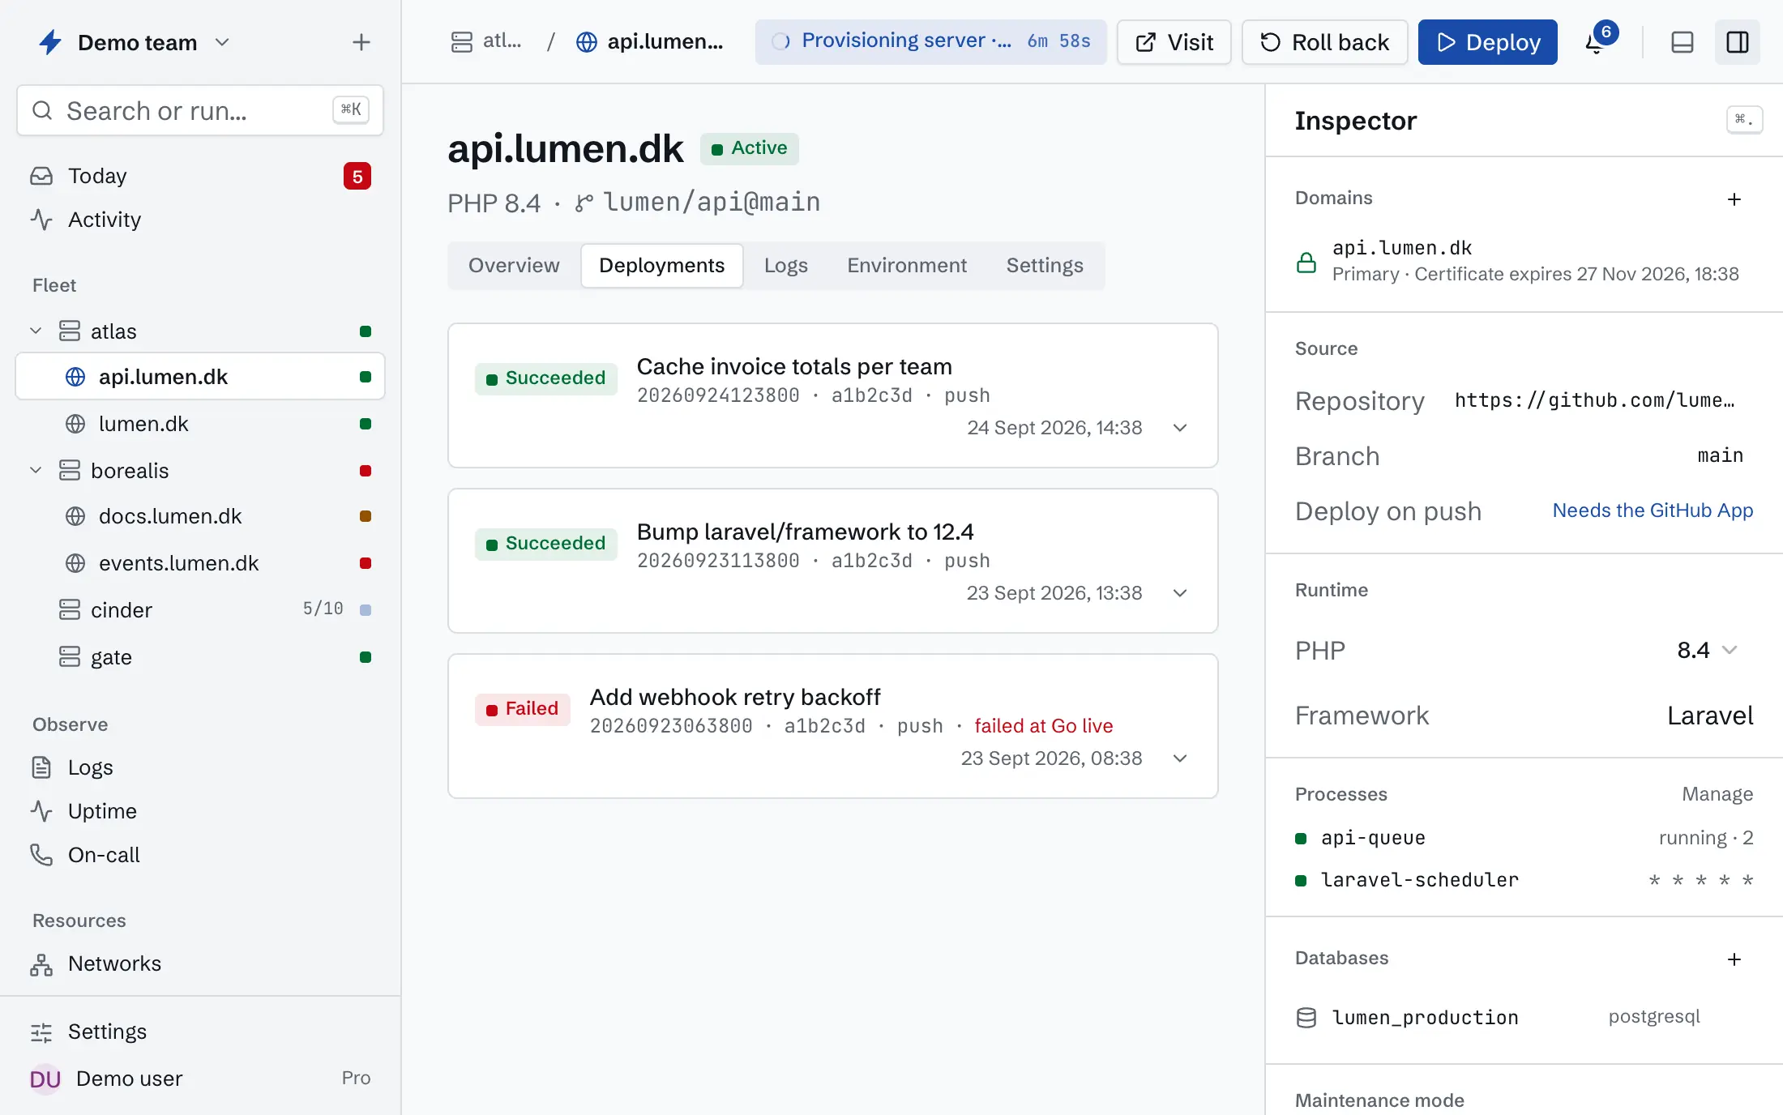Click the lock icon for api.lumen.dk certificate
Viewport: 1783px width, 1115px height.
1306,262
